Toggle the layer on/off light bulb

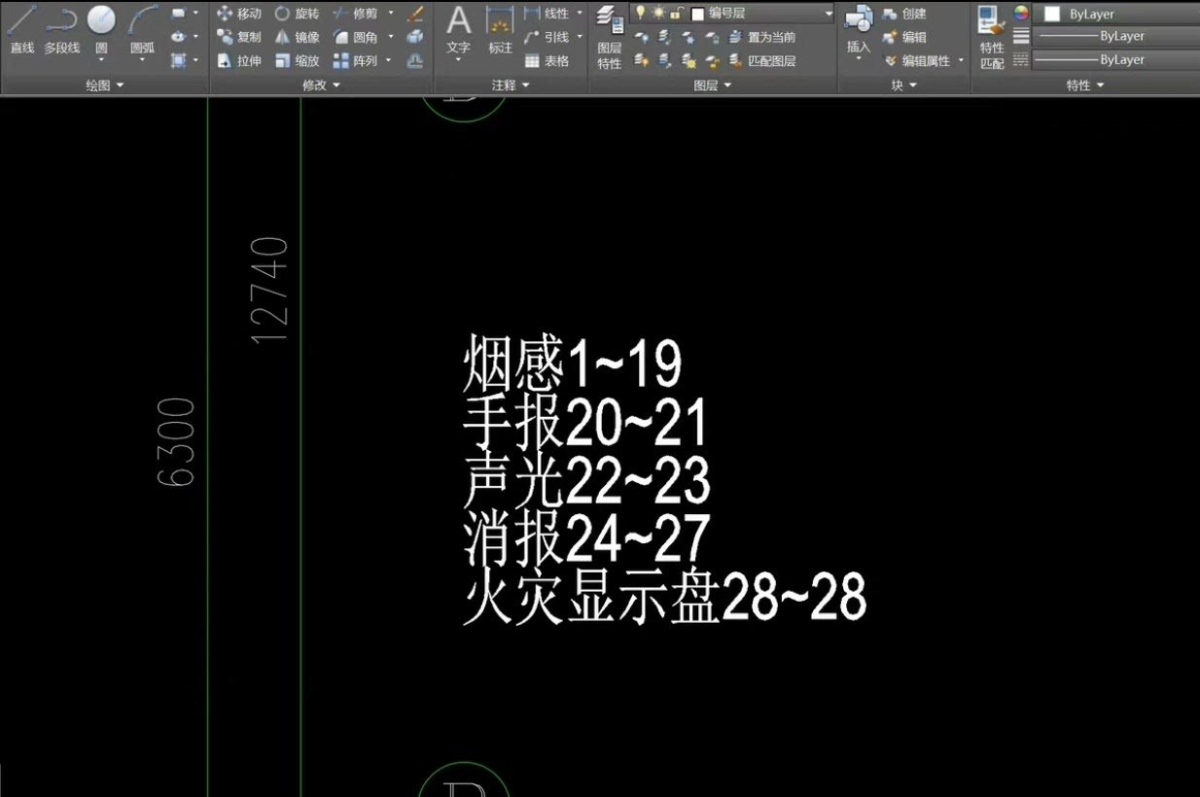[x=640, y=13]
